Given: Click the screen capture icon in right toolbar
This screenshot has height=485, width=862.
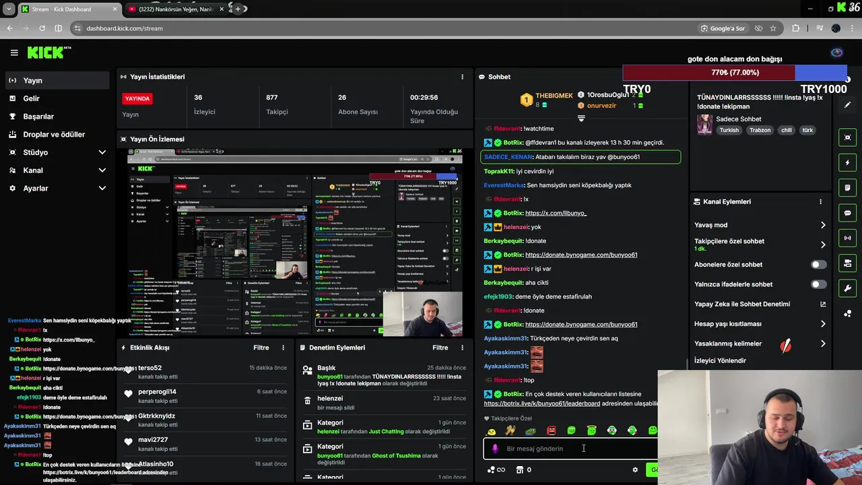Looking at the screenshot, I should pos(847,137).
